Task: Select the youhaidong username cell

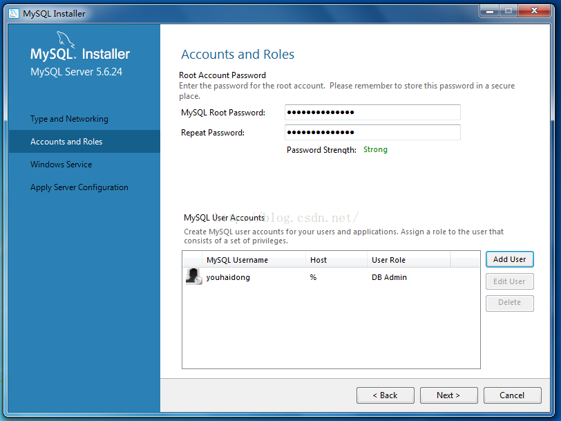Action: pos(228,277)
